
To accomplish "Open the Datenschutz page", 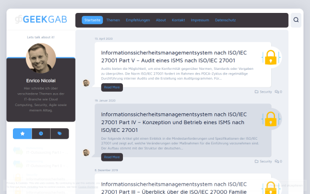I will point(225,20).
